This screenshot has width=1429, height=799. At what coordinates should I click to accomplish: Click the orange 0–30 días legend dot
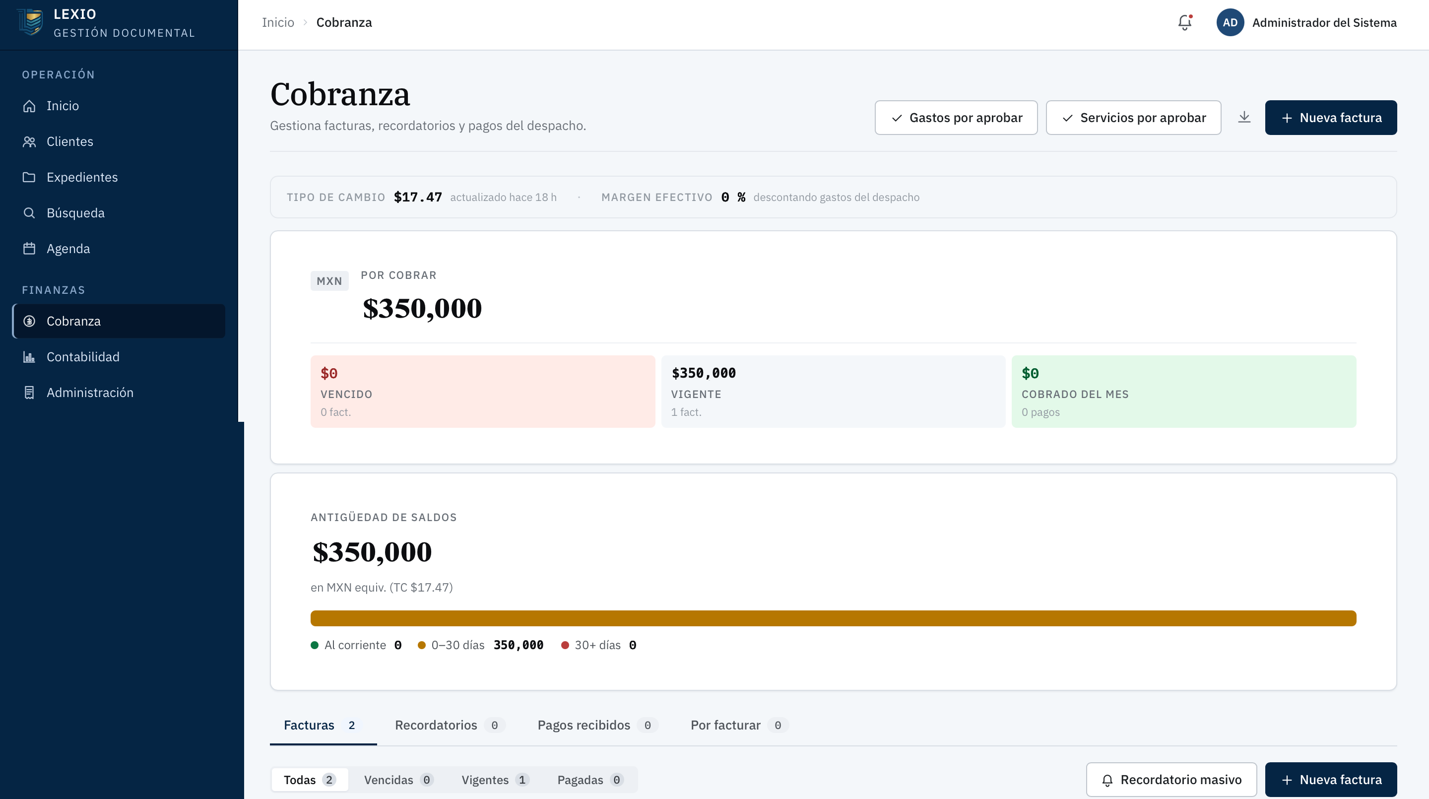coord(422,645)
